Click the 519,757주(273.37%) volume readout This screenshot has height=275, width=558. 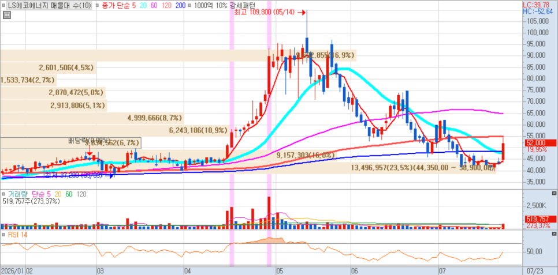[31, 201]
